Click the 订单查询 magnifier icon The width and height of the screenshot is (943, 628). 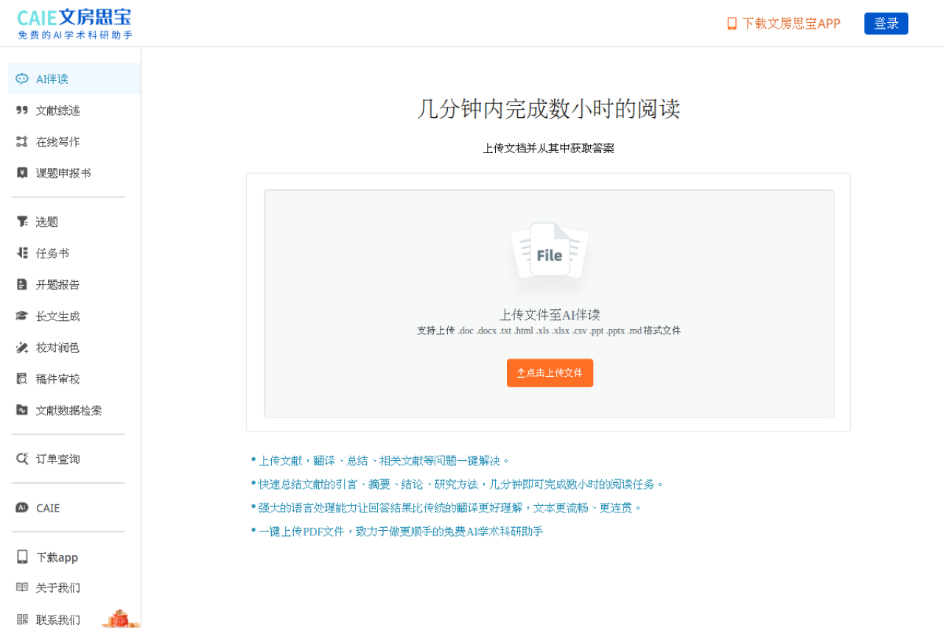[x=22, y=459]
